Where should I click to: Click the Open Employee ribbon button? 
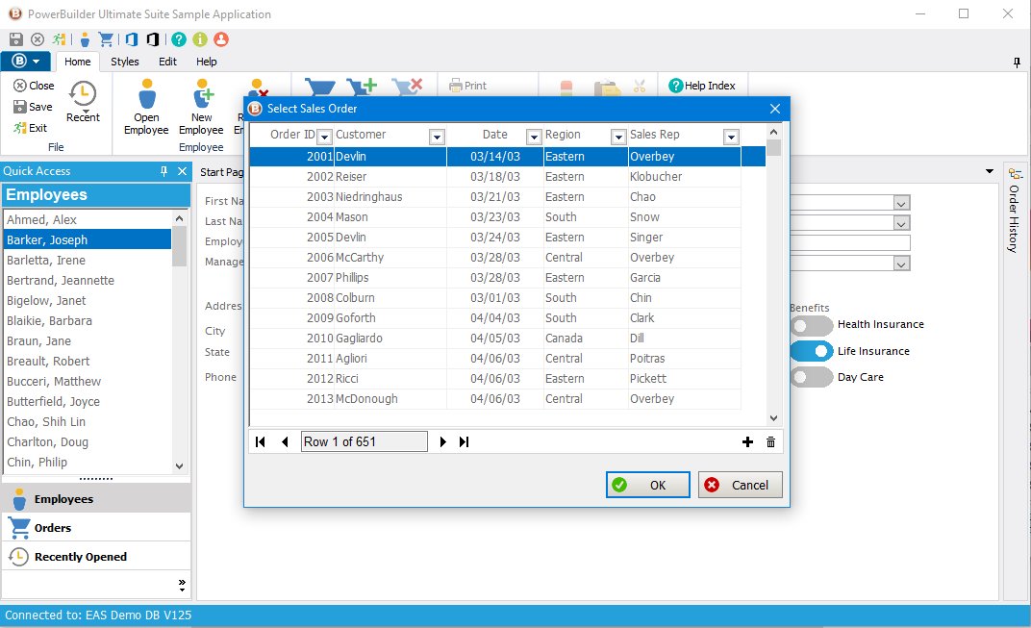click(146, 107)
